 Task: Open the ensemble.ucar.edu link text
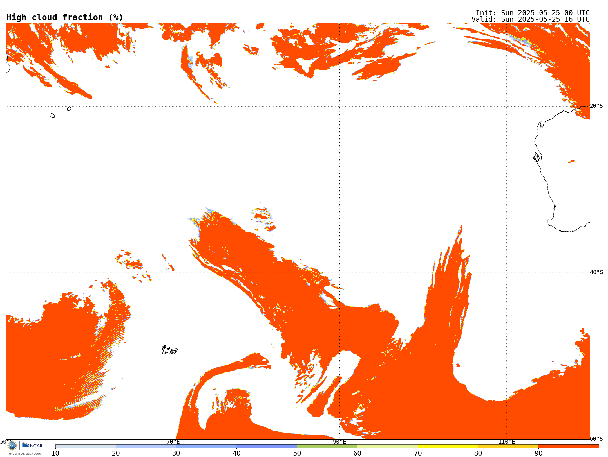[25, 454]
